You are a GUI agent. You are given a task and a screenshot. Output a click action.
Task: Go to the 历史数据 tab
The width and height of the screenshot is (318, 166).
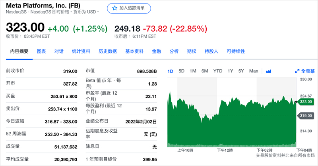[x=107, y=52]
